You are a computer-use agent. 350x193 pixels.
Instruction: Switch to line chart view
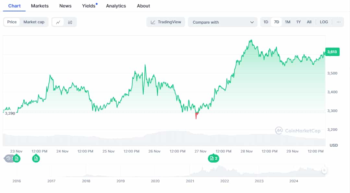(58, 22)
